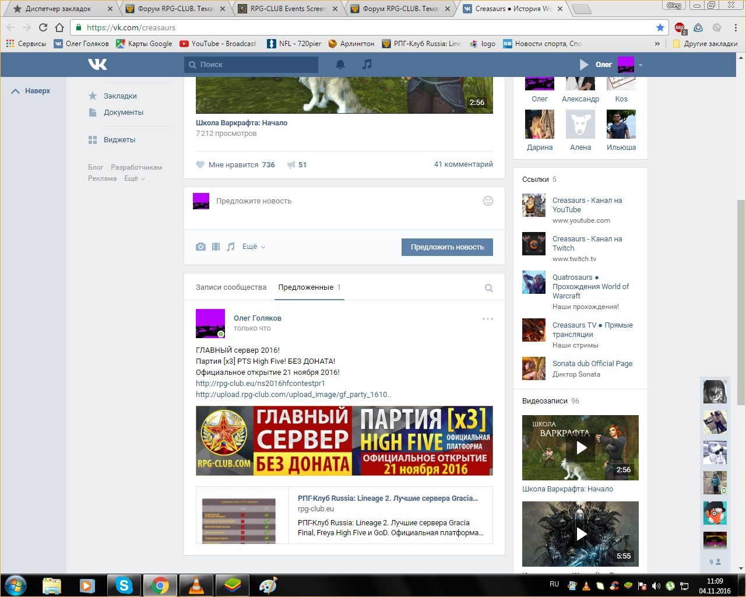Open post options three-dots menu
The height and width of the screenshot is (597, 746).
coord(487,319)
